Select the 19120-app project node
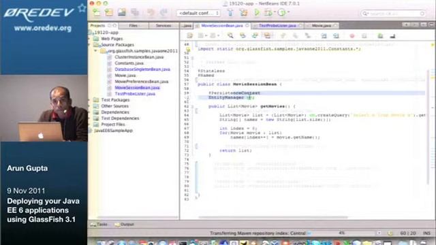The height and width of the screenshot is (245, 436). tap(106, 33)
